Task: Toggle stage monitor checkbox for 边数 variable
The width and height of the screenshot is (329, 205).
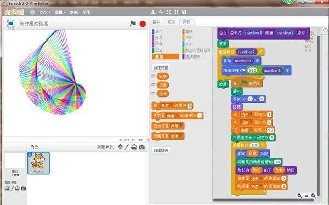Action: pyautogui.click(x=154, y=84)
